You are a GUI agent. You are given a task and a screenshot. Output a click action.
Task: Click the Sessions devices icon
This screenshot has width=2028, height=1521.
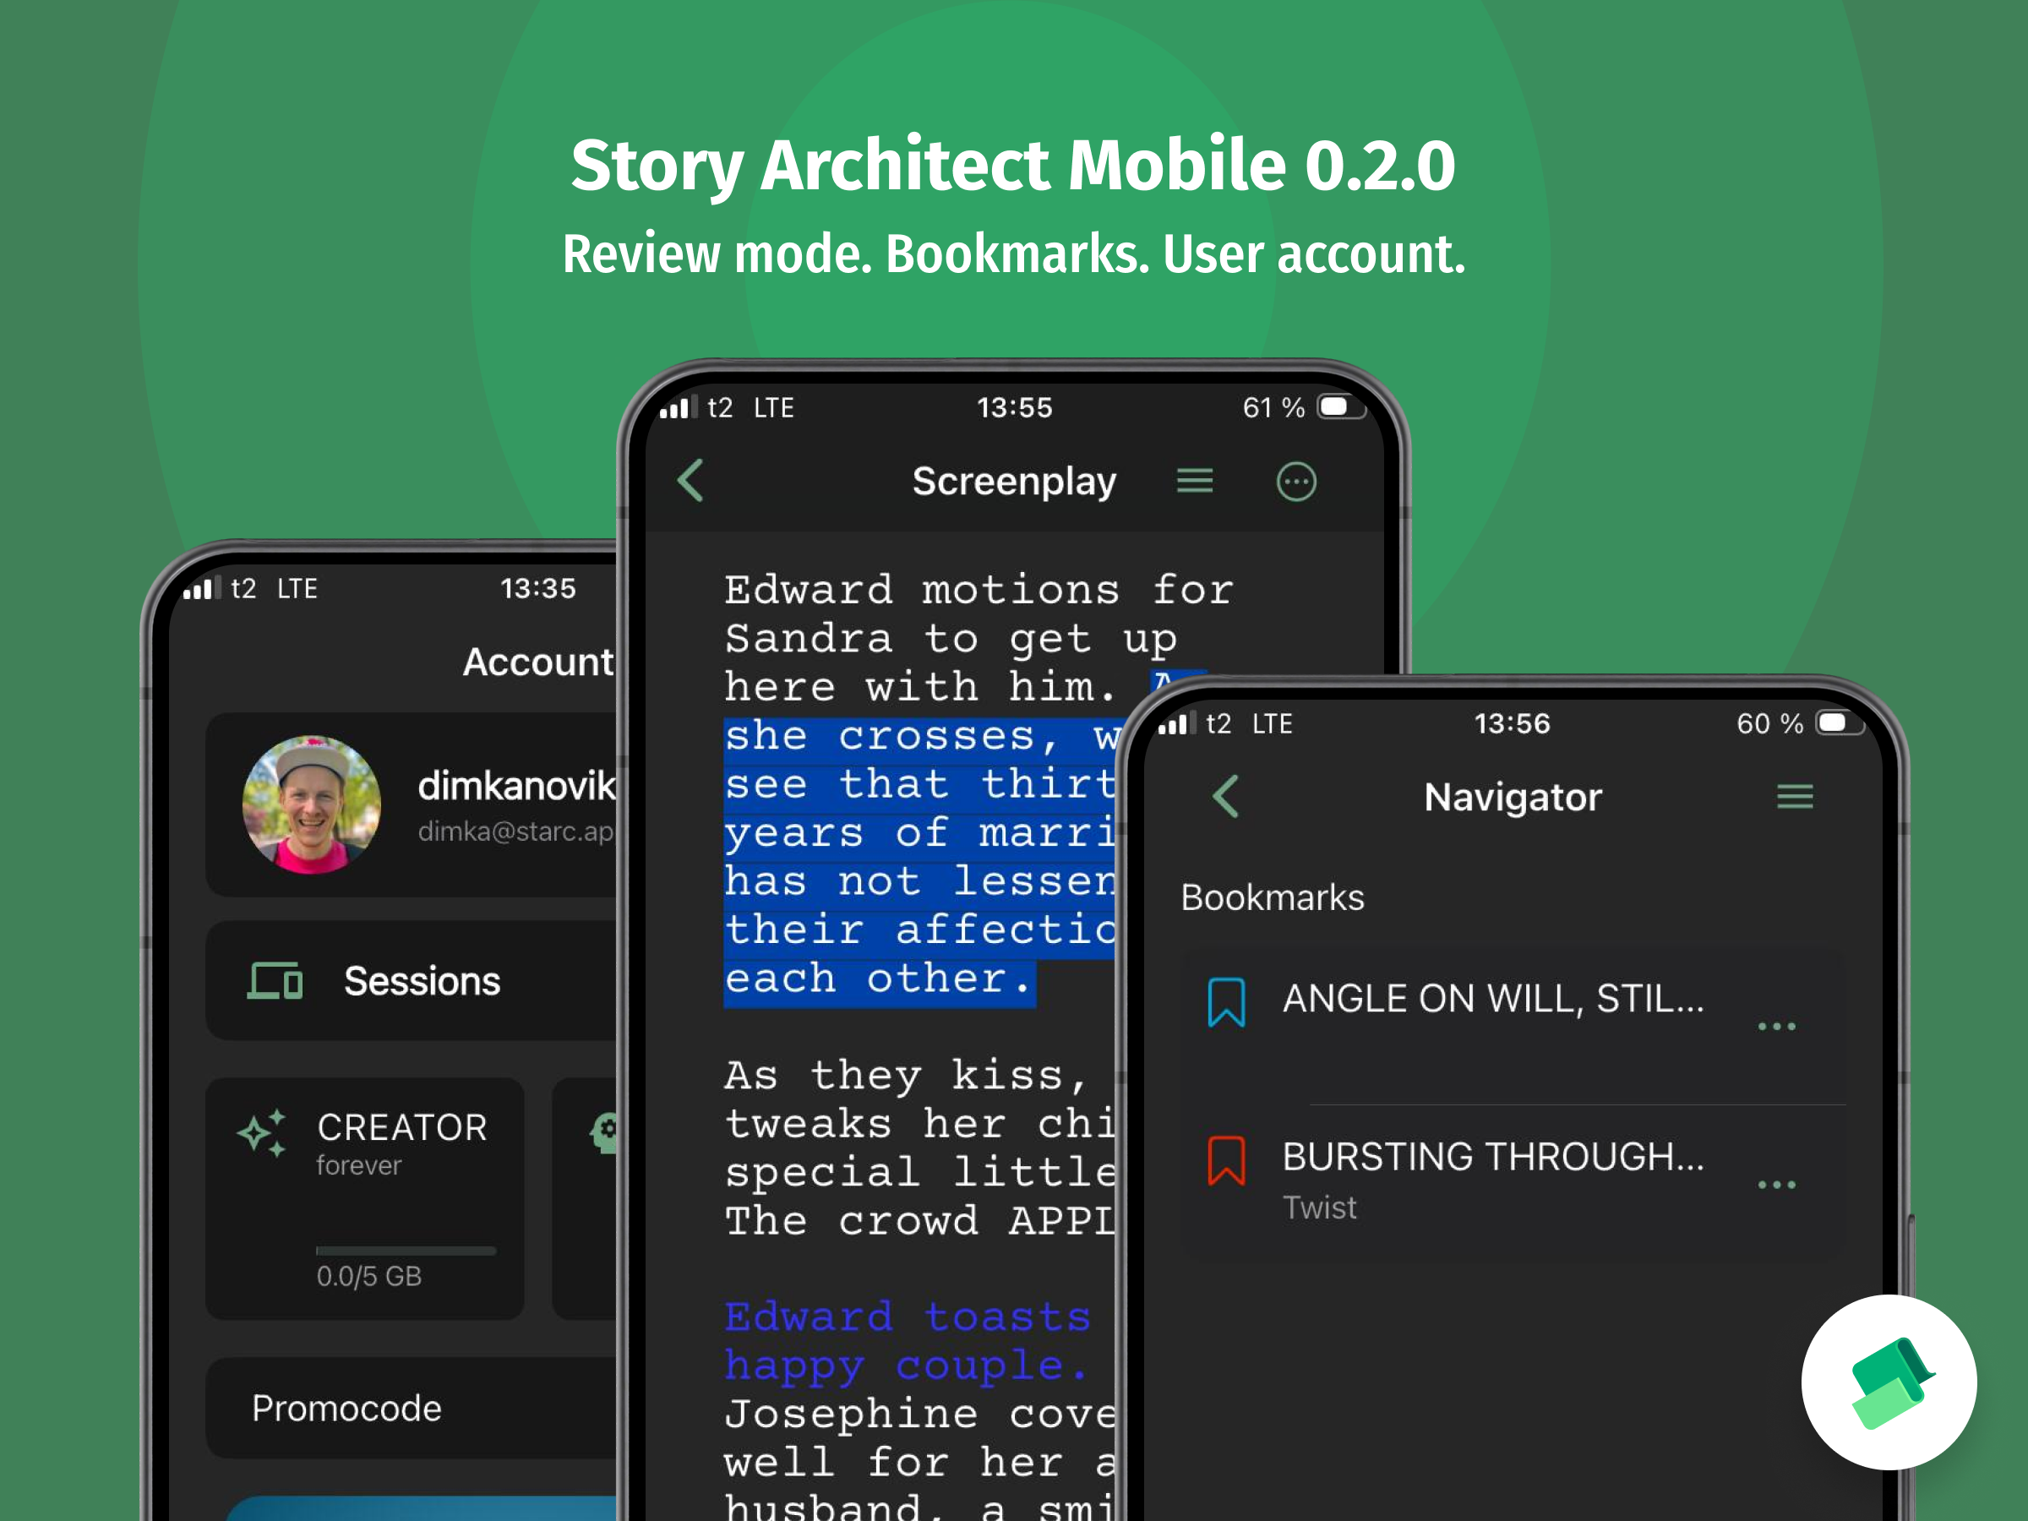(x=275, y=981)
